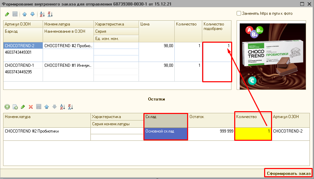Click the 'Артикул ОЗОН' header in the upper table
This screenshot has height=179, width=314.
(23, 24)
